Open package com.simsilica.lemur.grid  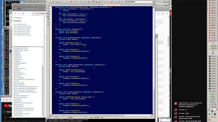(x=21, y=32)
